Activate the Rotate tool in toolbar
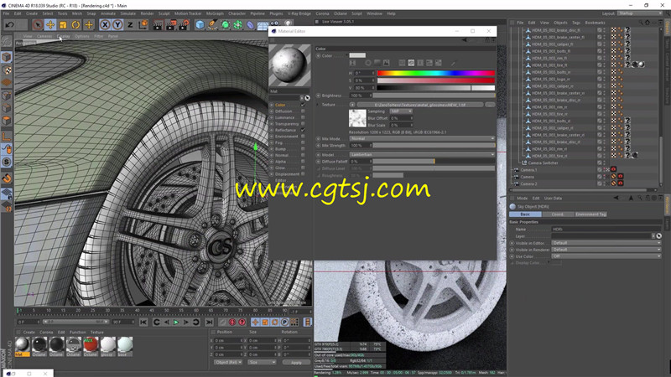 click(75, 25)
